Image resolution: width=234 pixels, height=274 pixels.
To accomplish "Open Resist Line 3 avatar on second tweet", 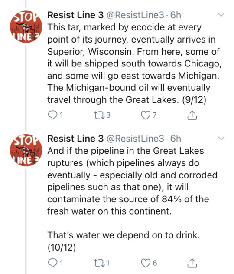I will [x=26, y=150].
